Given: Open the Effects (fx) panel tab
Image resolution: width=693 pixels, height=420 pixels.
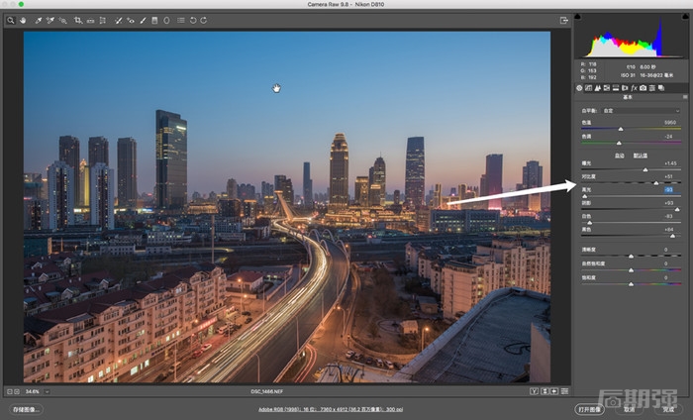Looking at the screenshot, I should [634, 88].
